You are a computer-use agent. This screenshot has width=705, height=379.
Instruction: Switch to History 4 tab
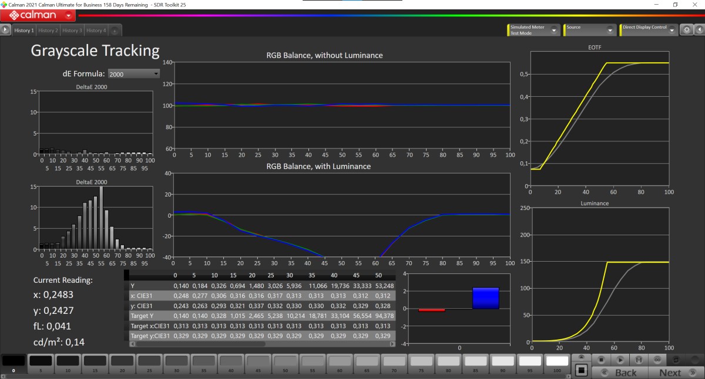tap(96, 31)
